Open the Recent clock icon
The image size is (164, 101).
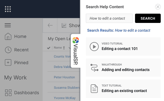tap(8, 50)
